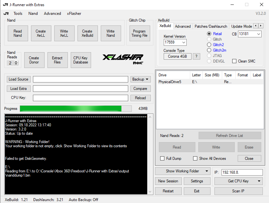Toggle Show All Devices checkbox
Screen dimensions: 269x203
(195, 159)
